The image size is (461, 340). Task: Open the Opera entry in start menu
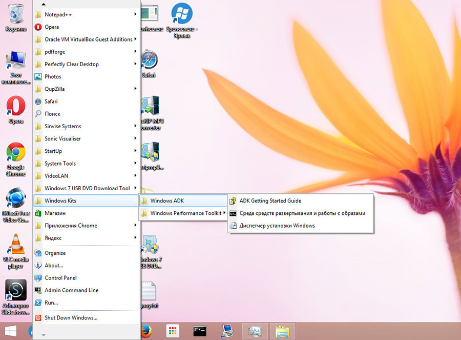point(87,27)
